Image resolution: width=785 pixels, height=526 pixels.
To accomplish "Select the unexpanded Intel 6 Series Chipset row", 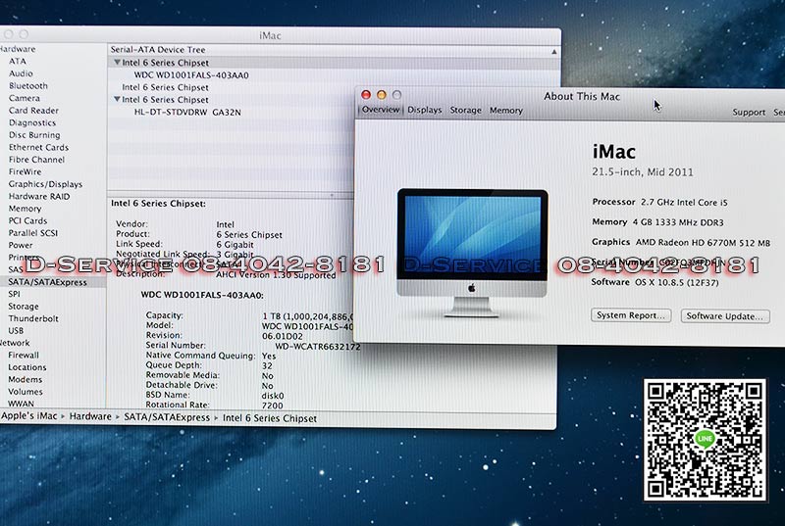I will click(165, 87).
